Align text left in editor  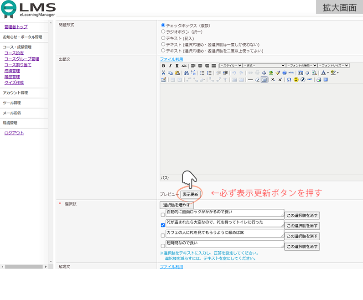(x=193, y=66)
